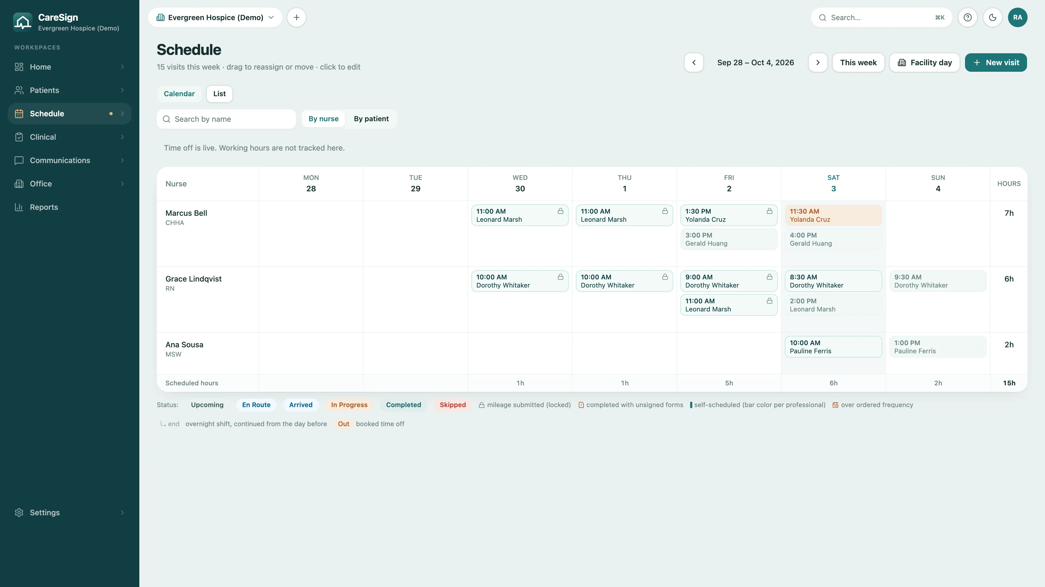Open Evergreen Hospice (Demo) facility dropdown
1045x587 pixels.
pyautogui.click(x=215, y=17)
